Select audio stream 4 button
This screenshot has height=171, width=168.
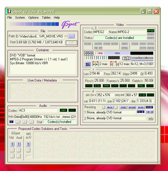point(31,122)
